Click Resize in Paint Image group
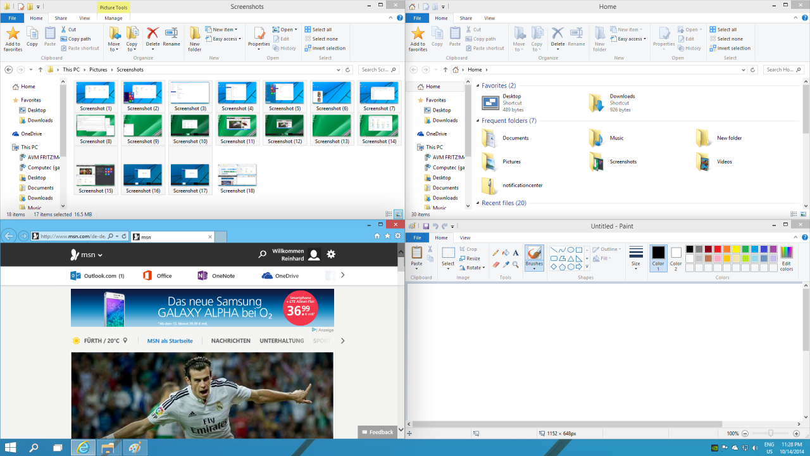Viewport: 810px width, 456px height. (x=470, y=258)
